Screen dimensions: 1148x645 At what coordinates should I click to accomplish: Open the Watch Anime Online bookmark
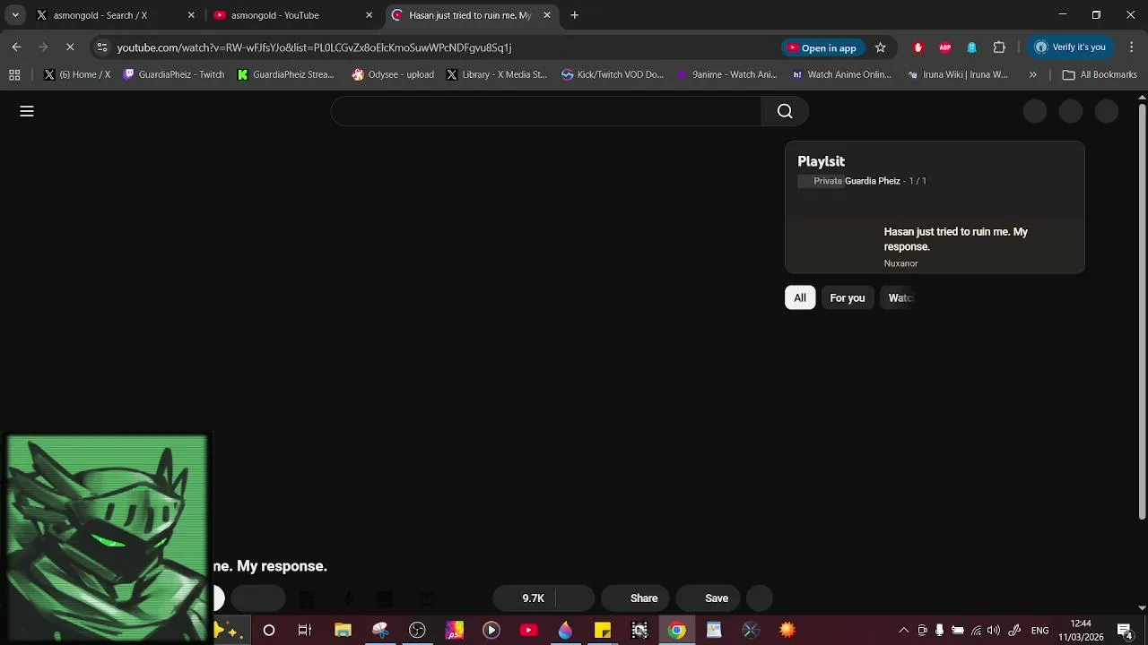(x=841, y=75)
